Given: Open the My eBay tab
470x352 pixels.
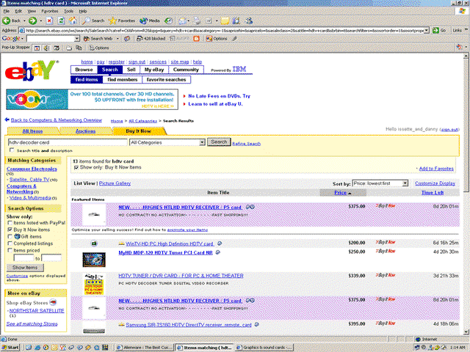Looking at the screenshot, I should click(154, 70).
